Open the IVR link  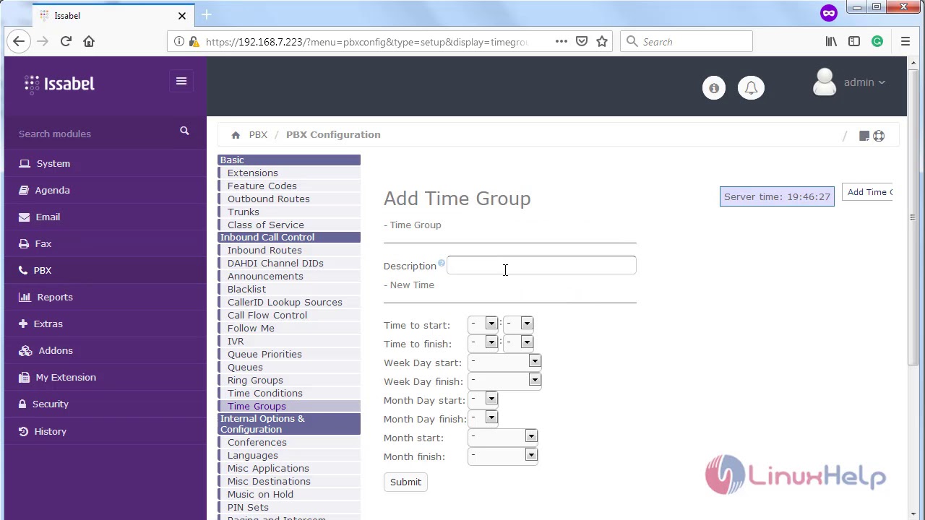tap(236, 341)
